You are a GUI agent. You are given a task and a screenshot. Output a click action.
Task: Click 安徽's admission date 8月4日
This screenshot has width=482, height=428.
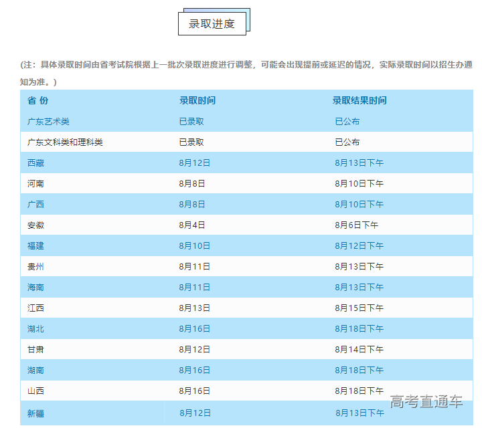point(192,225)
